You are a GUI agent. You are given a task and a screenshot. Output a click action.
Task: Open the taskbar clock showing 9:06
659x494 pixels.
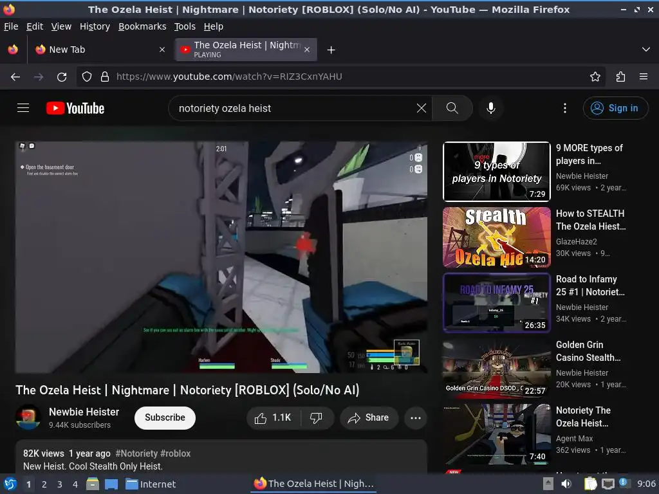pos(646,484)
